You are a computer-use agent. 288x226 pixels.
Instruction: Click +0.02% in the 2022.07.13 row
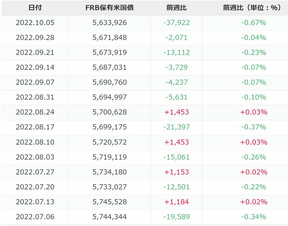[x=253, y=202]
